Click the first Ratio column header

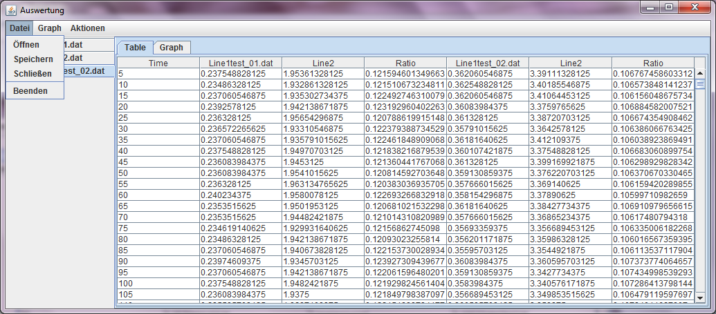click(x=405, y=63)
